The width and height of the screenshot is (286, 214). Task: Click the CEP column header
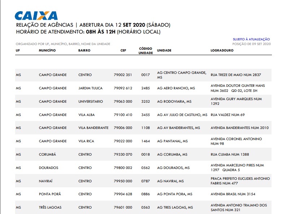coord(123,50)
